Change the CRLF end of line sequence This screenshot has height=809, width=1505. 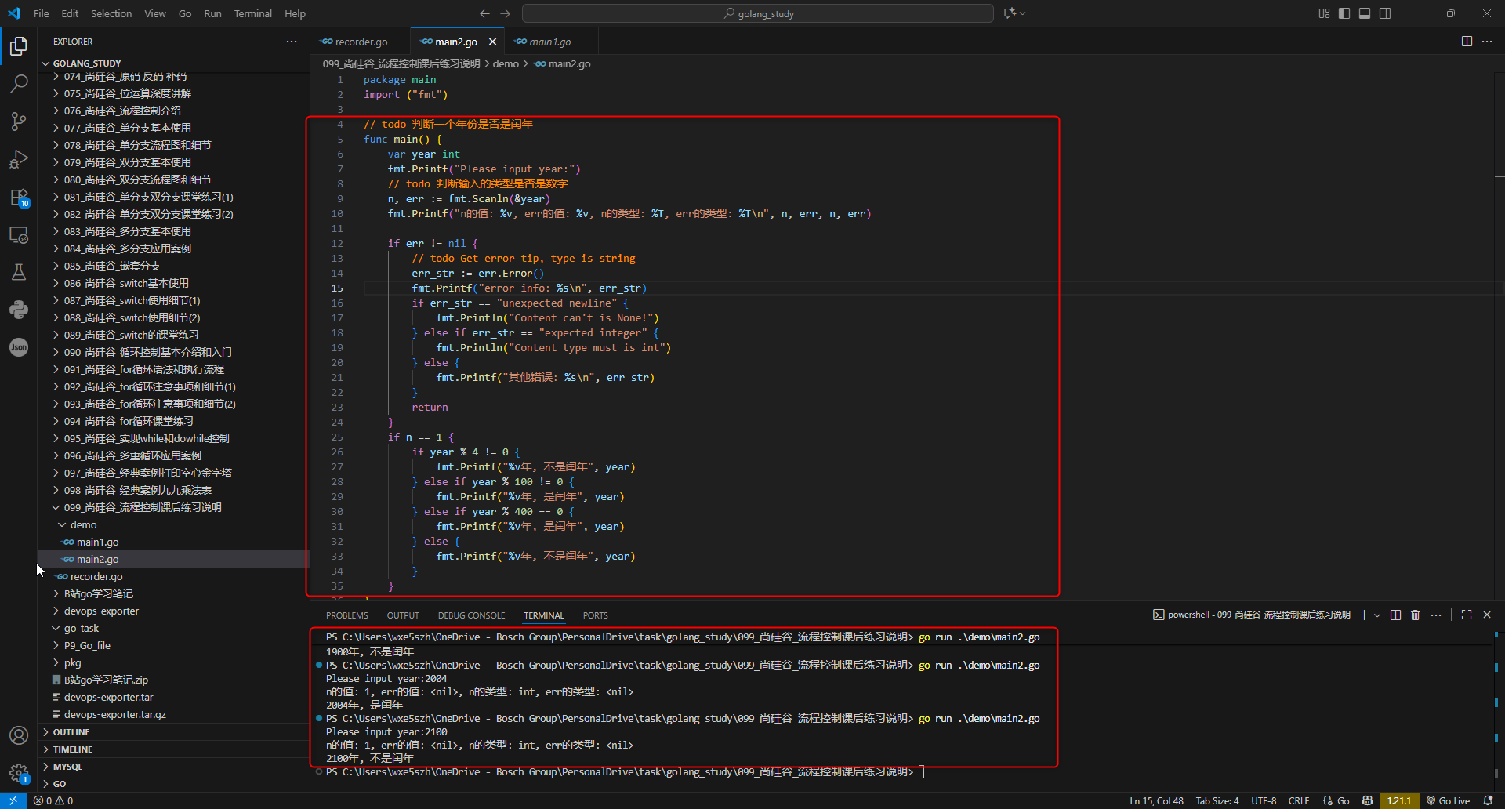pos(1299,800)
